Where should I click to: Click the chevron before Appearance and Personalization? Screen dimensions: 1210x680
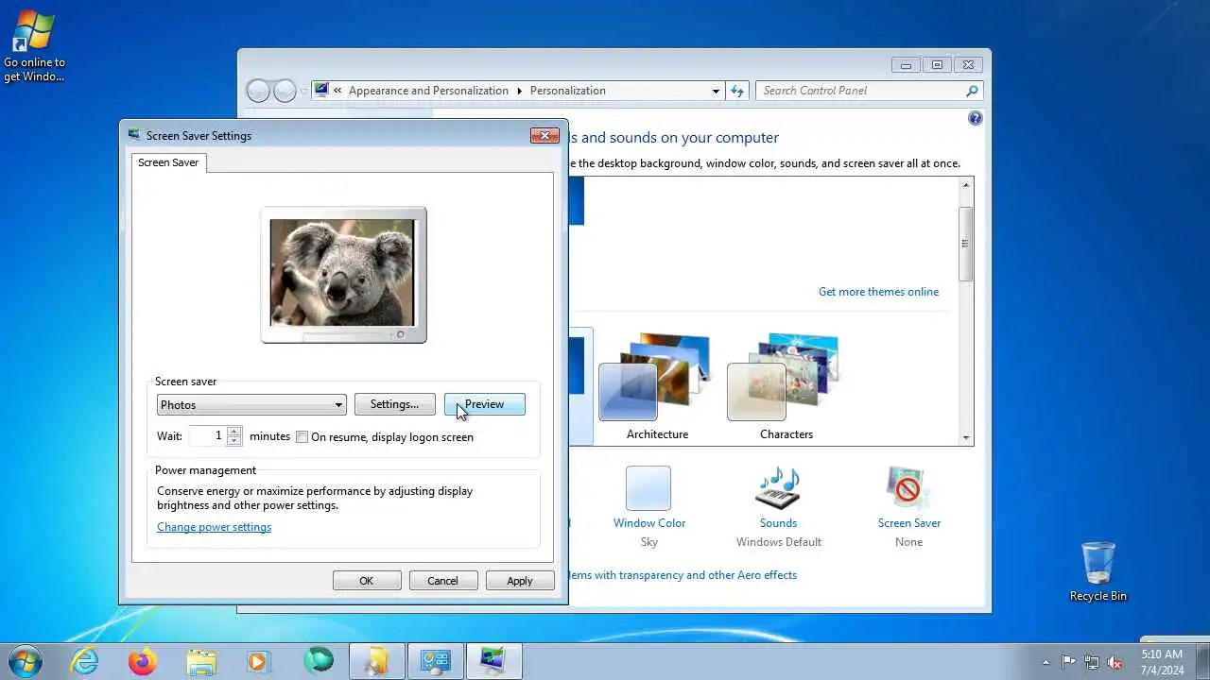pos(337,91)
